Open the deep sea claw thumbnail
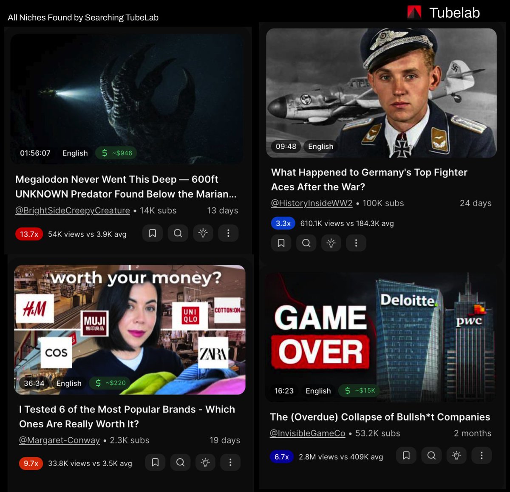Image resolution: width=510 pixels, height=492 pixels. coord(127,99)
